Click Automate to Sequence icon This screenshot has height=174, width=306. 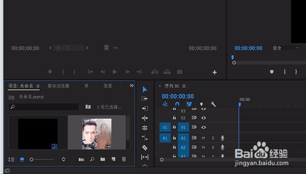coord(81,160)
